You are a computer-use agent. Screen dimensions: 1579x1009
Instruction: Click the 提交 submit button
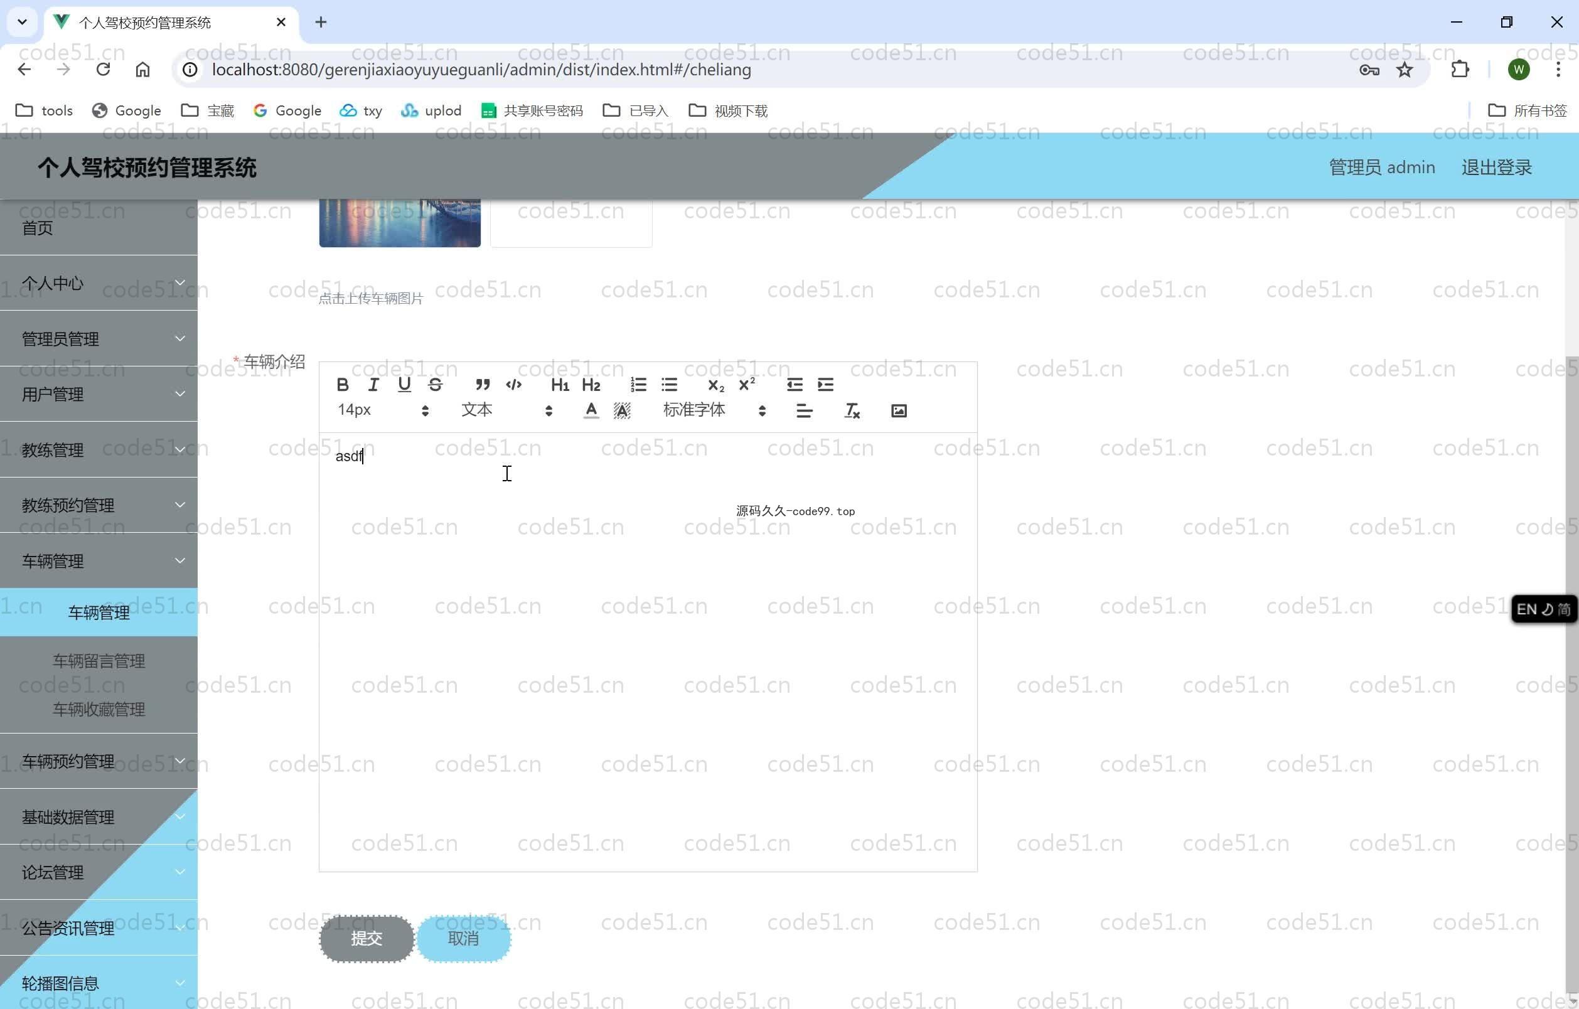(367, 939)
